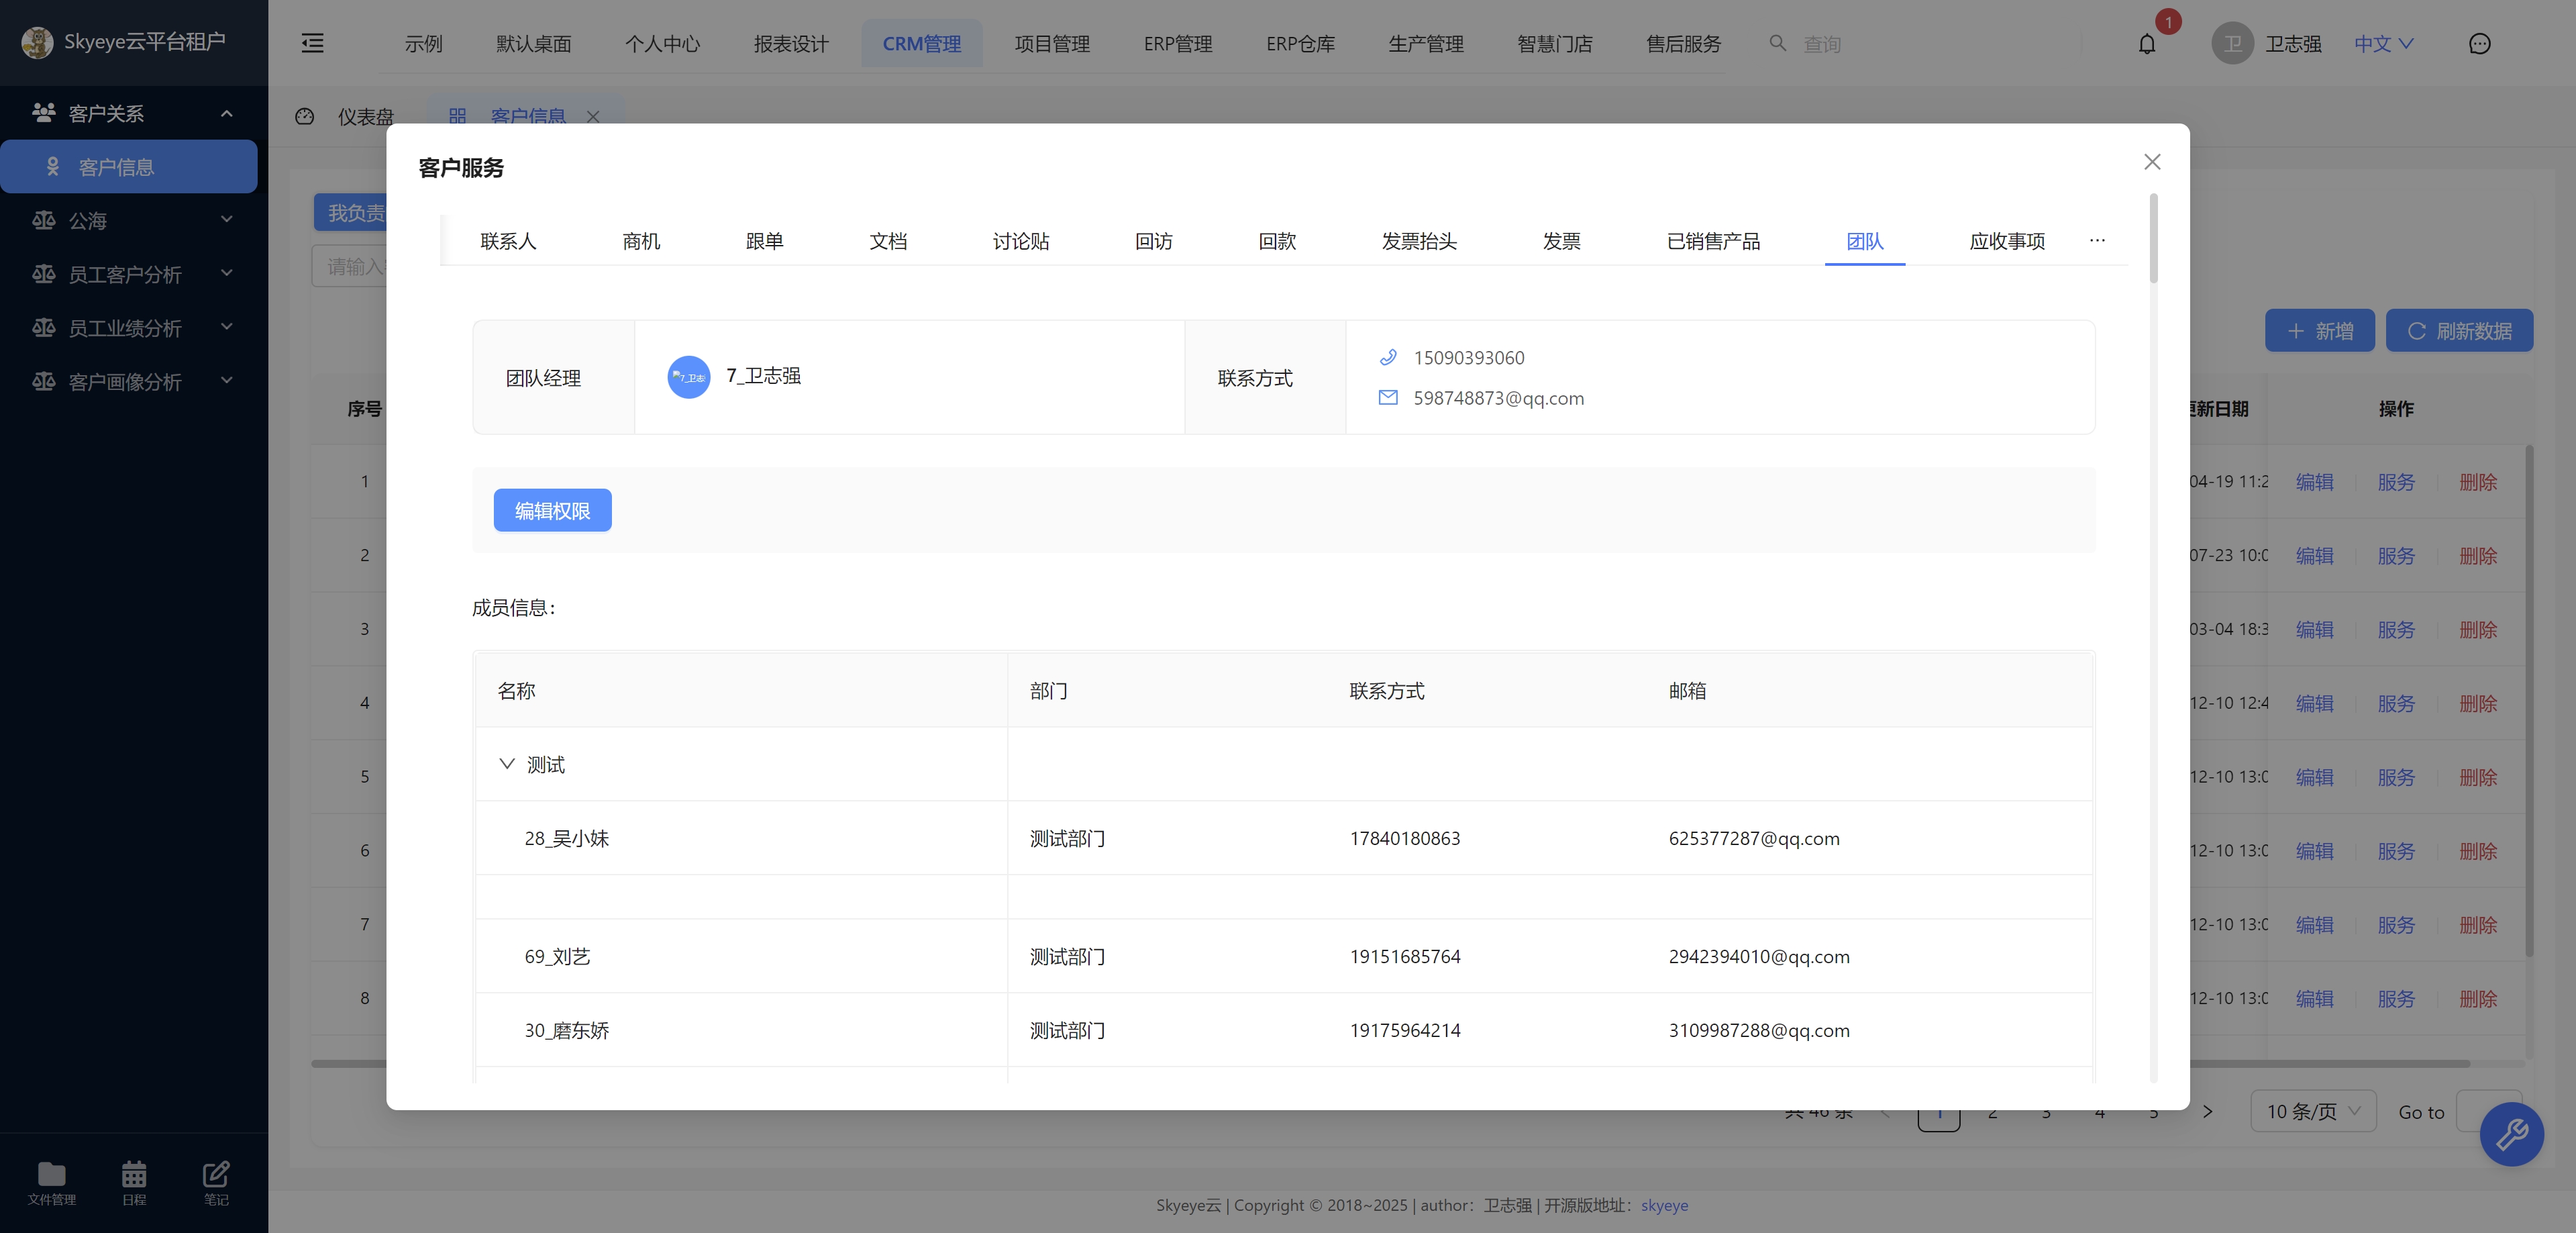Switch to the 已销售产品 tab
Viewport: 2576px width, 1233px height.
[x=1713, y=241]
